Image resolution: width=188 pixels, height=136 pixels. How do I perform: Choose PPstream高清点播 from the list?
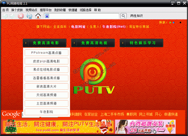click(x=46, y=53)
